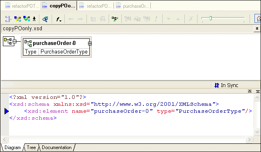
Task: Switch to the first refactorPOT... file tab
Action: click(x=23, y=6)
